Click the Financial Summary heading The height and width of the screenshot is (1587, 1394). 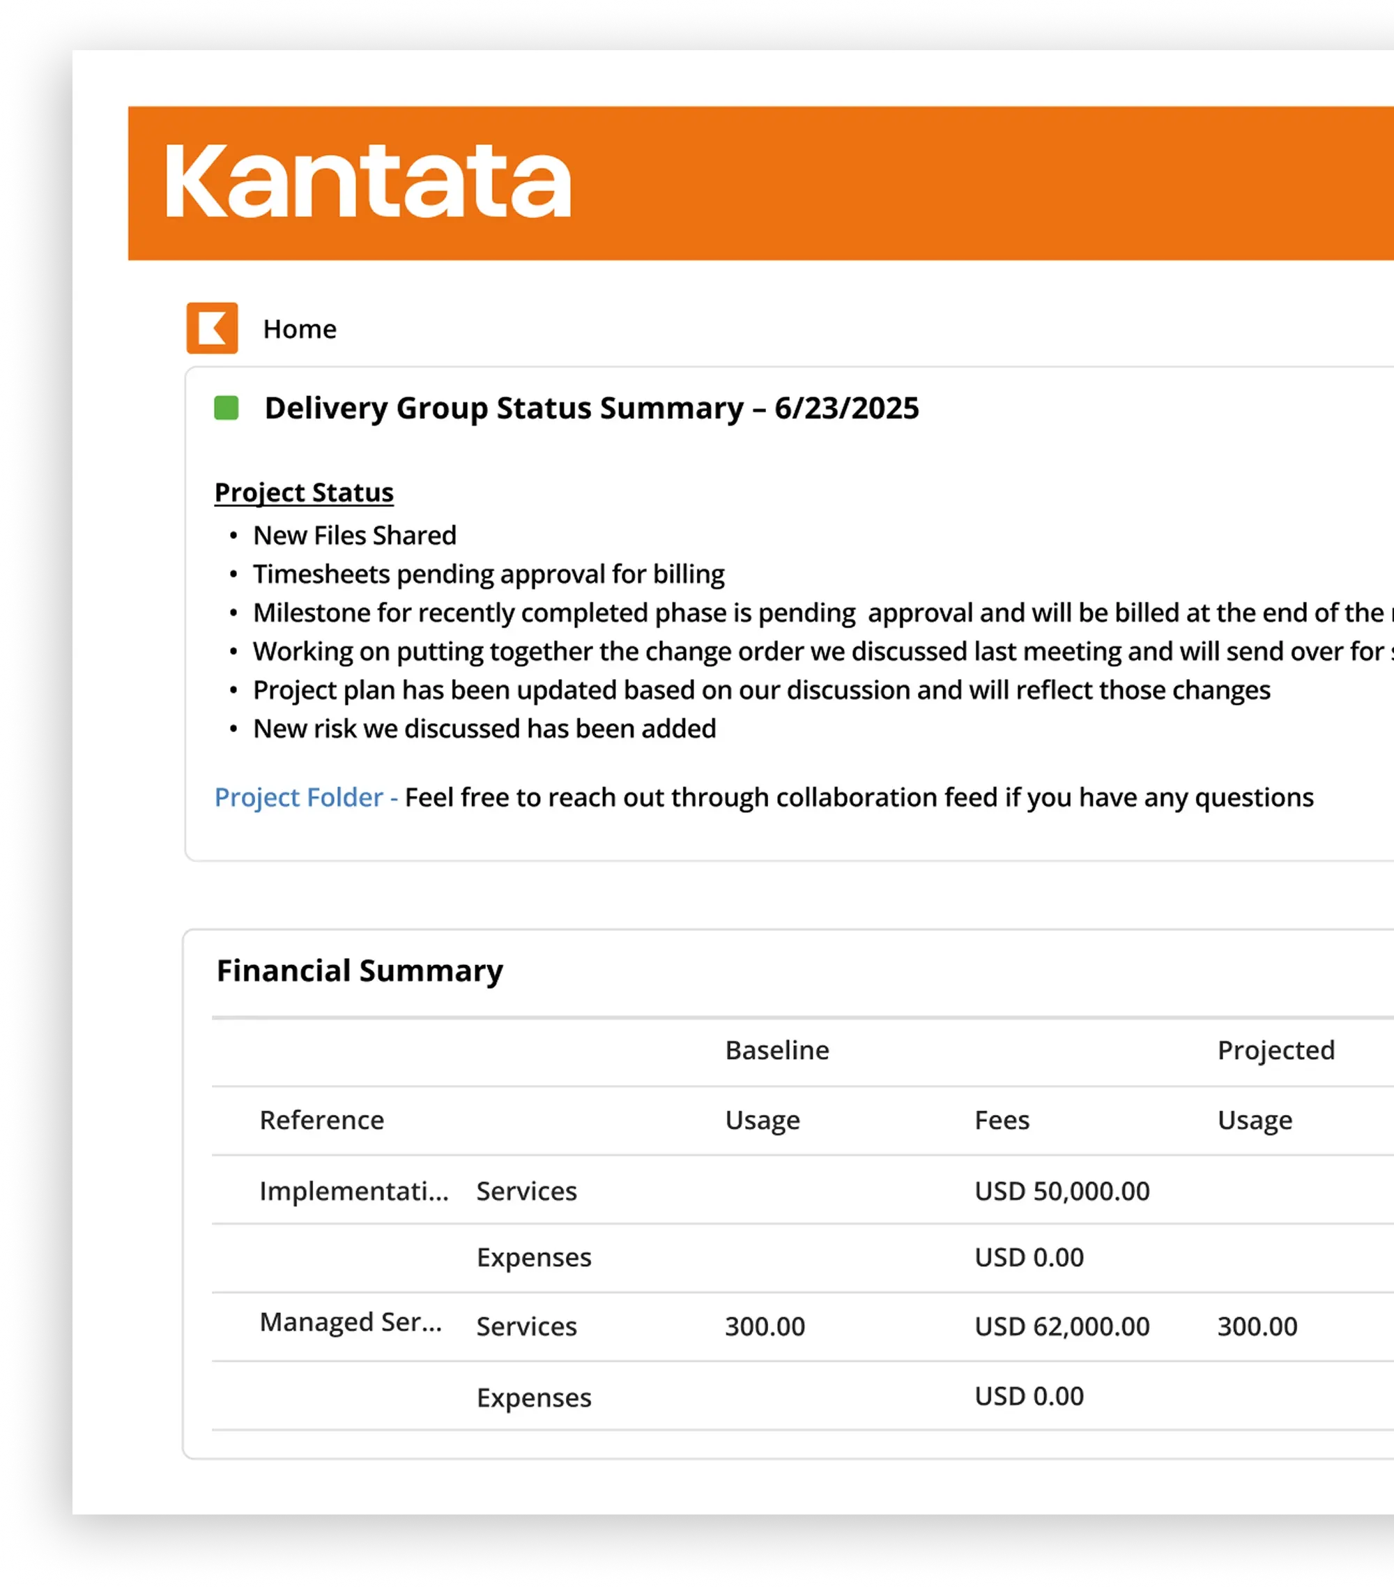(360, 971)
